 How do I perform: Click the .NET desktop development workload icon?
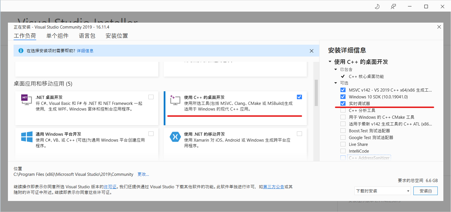26,100
